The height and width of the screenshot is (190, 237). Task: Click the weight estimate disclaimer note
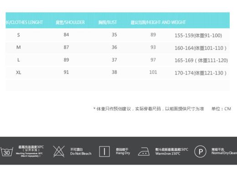tap(149, 109)
